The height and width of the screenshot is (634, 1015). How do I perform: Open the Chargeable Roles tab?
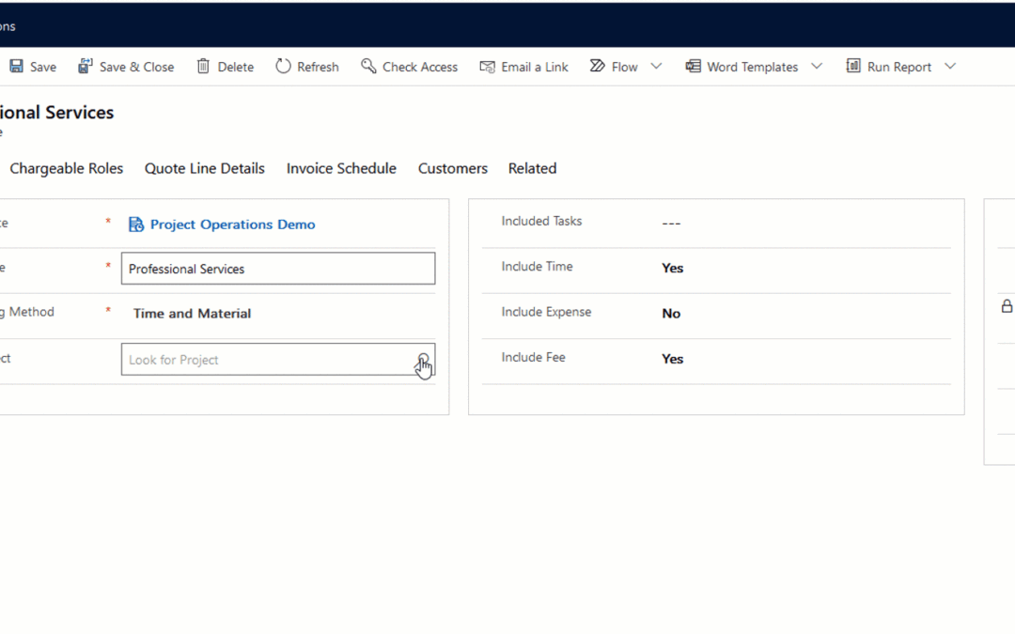(66, 168)
